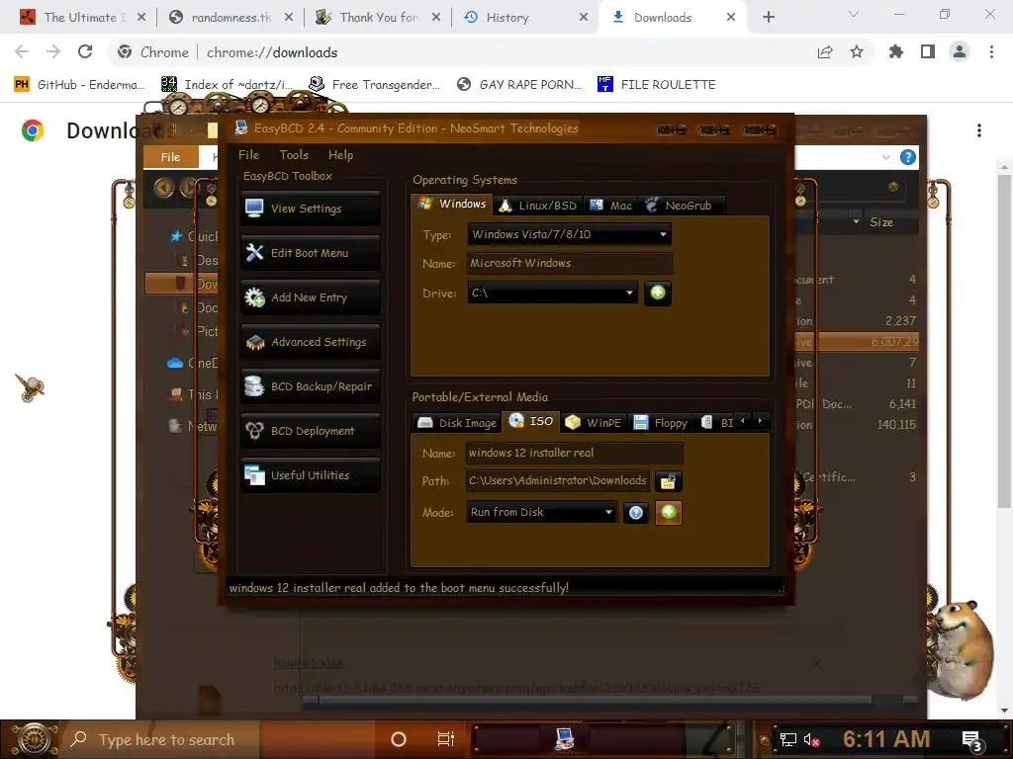Switch to Windows operating system tab
The width and height of the screenshot is (1013, 759).
pyautogui.click(x=451, y=204)
